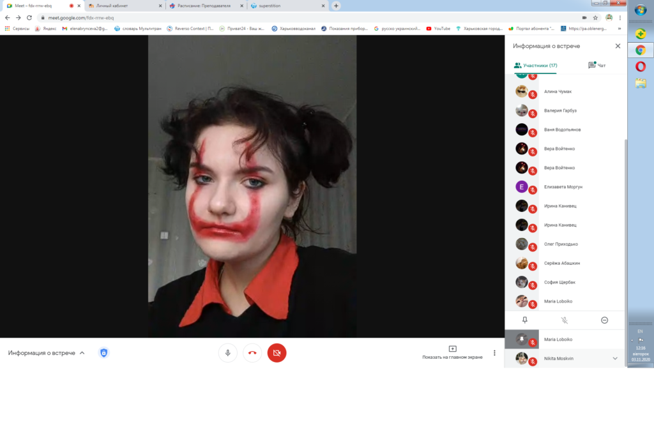Open the three-dot more options menu
Screen dimensions: 654x436
tap(495, 353)
